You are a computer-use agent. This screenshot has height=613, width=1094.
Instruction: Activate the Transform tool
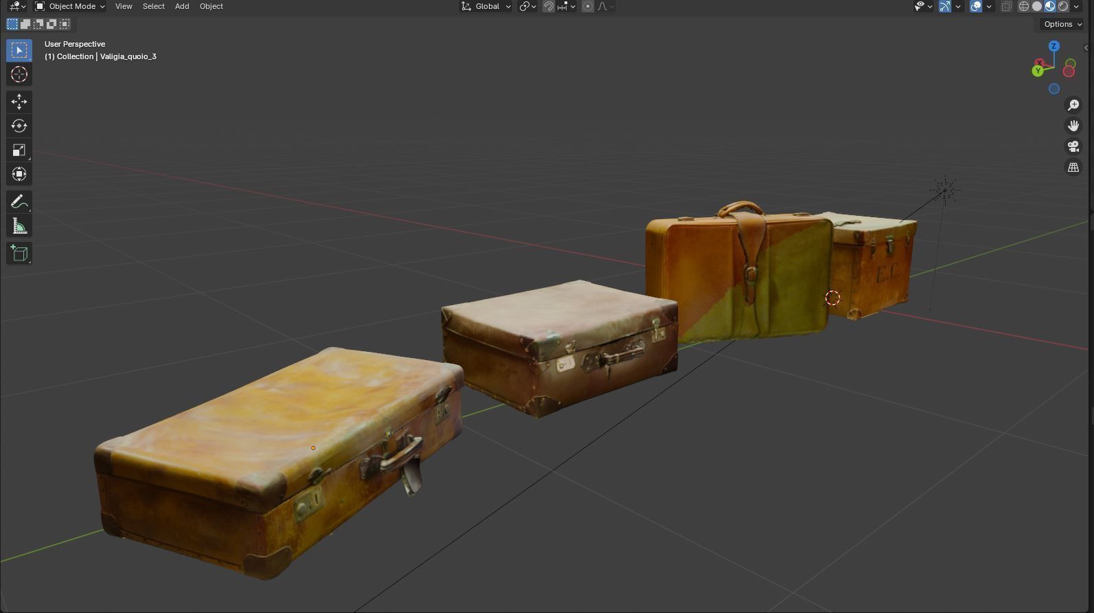[19, 174]
